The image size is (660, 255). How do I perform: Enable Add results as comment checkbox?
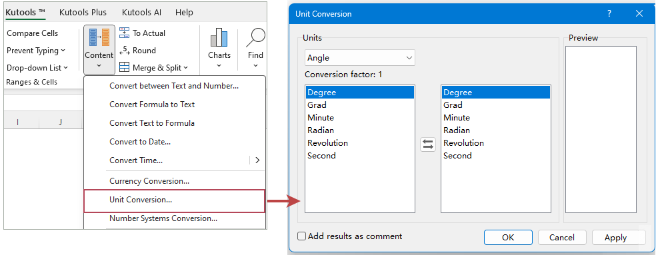(301, 236)
